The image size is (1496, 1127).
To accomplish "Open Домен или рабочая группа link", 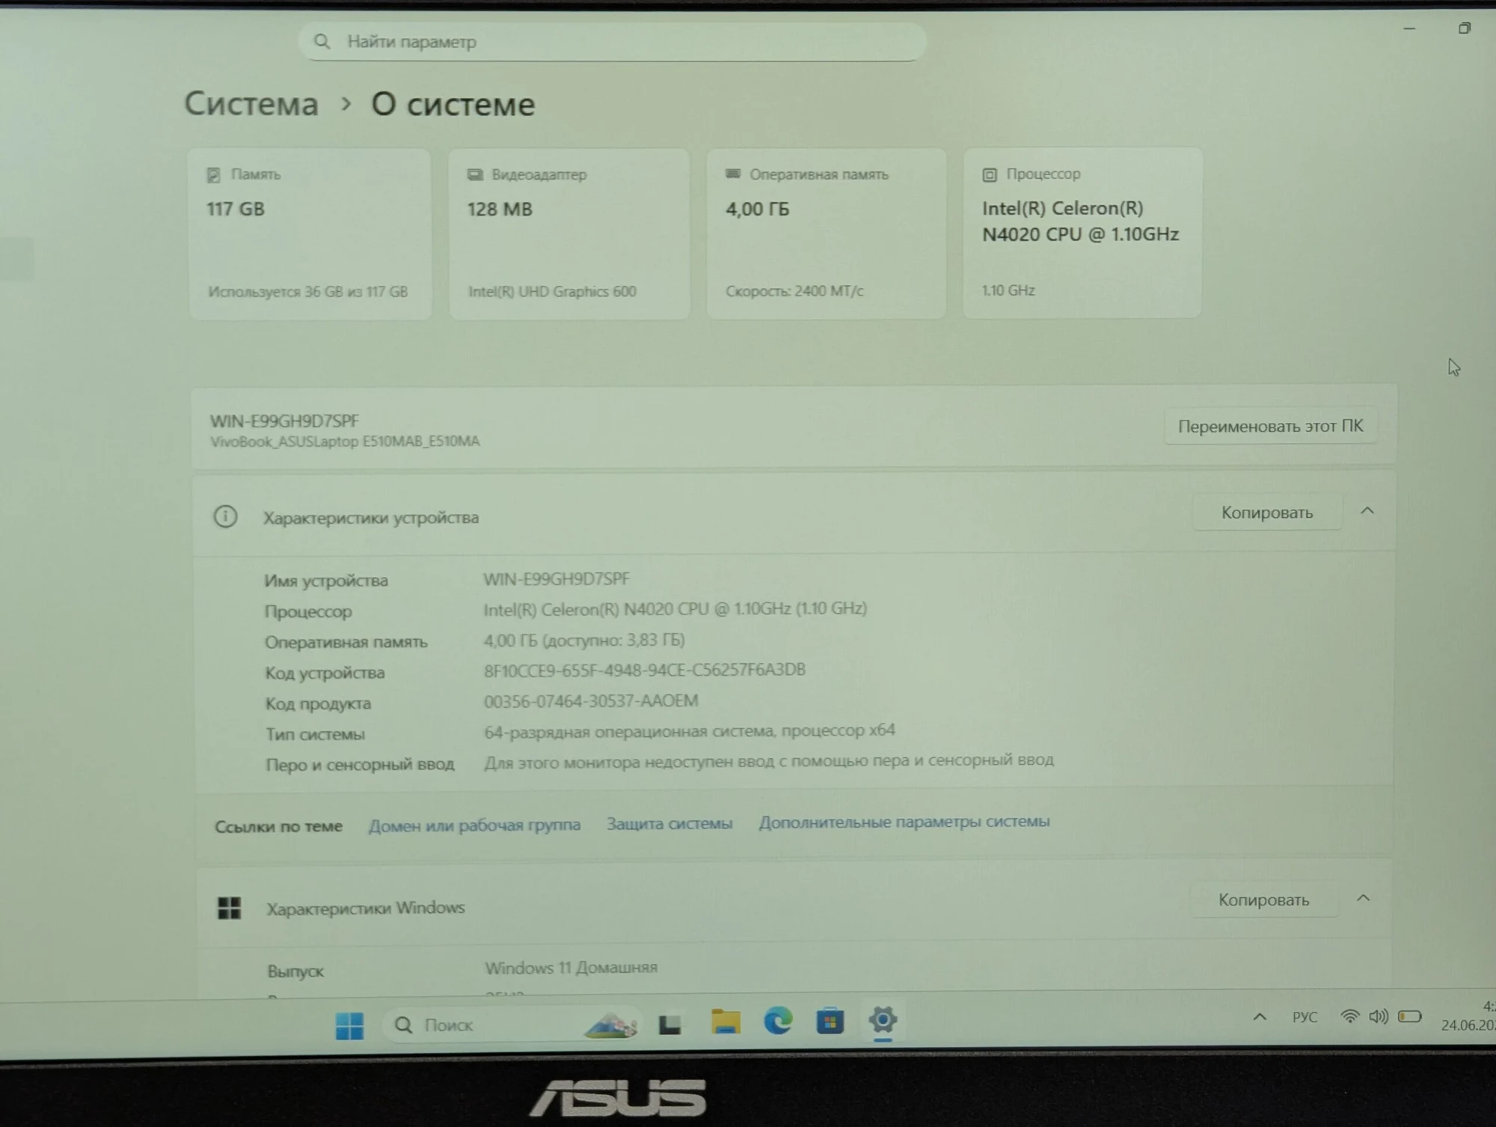I will click(x=474, y=825).
